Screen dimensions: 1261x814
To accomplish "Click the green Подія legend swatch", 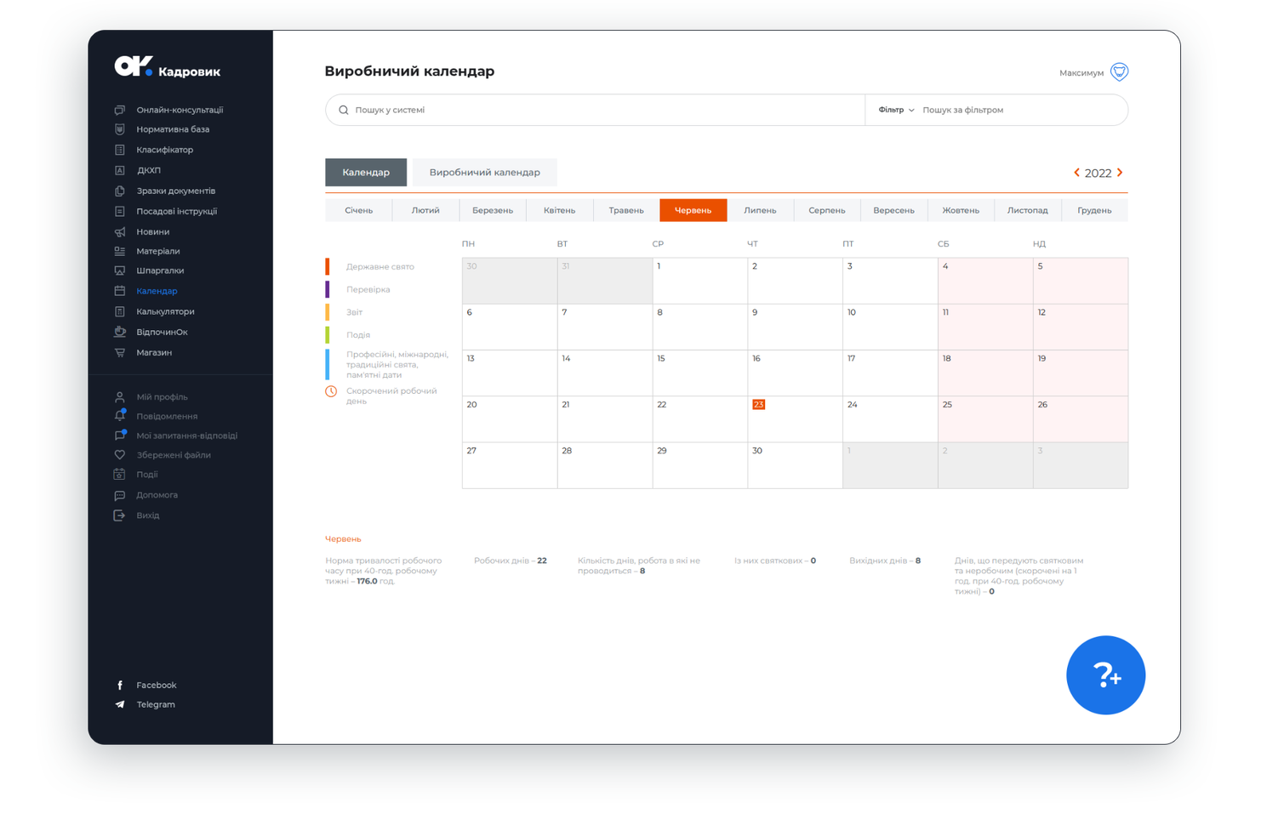I will click(x=328, y=335).
